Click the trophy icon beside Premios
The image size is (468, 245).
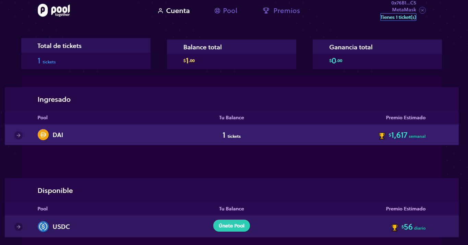coord(266,11)
